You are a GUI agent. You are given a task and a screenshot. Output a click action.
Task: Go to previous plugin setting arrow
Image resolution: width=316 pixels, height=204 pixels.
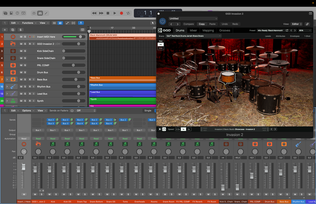171,24
